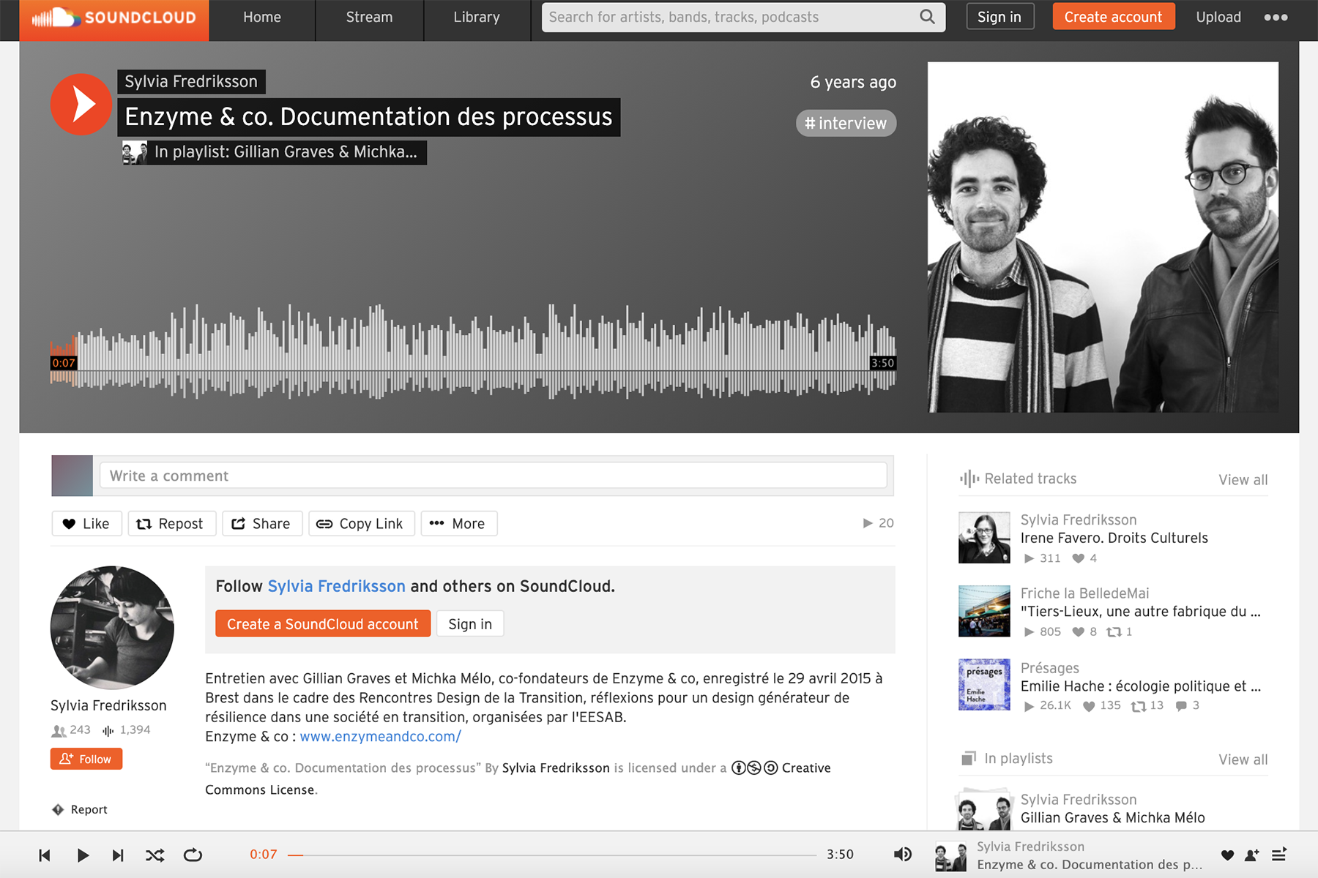Select the #interview tag

pyautogui.click(x=846, y=123)
